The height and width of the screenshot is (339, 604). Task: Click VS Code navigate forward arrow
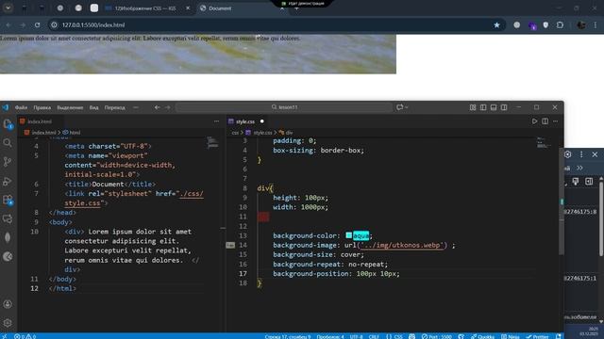tap(168, 107)
